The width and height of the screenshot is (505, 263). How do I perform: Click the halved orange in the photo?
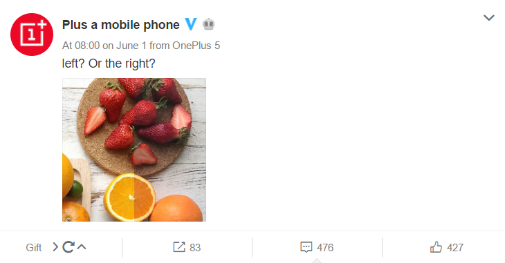click(x=130, y=197)
